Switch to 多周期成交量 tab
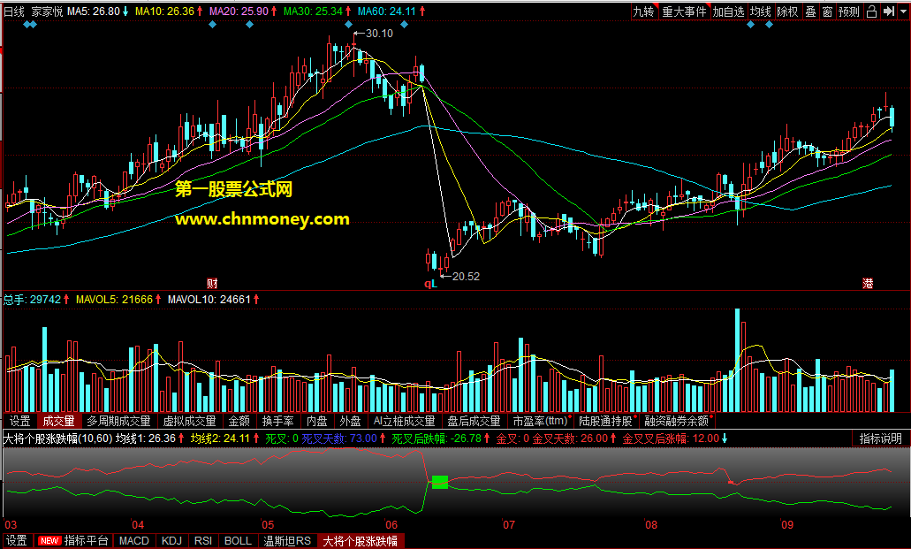This screenshot has height=549, width=911. click(x=119, y=421)
